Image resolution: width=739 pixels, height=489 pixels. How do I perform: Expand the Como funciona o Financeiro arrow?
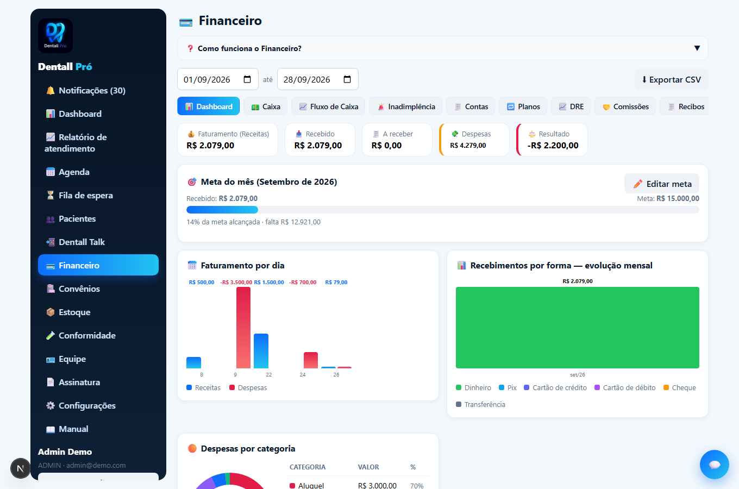click(x=697, y=48)
